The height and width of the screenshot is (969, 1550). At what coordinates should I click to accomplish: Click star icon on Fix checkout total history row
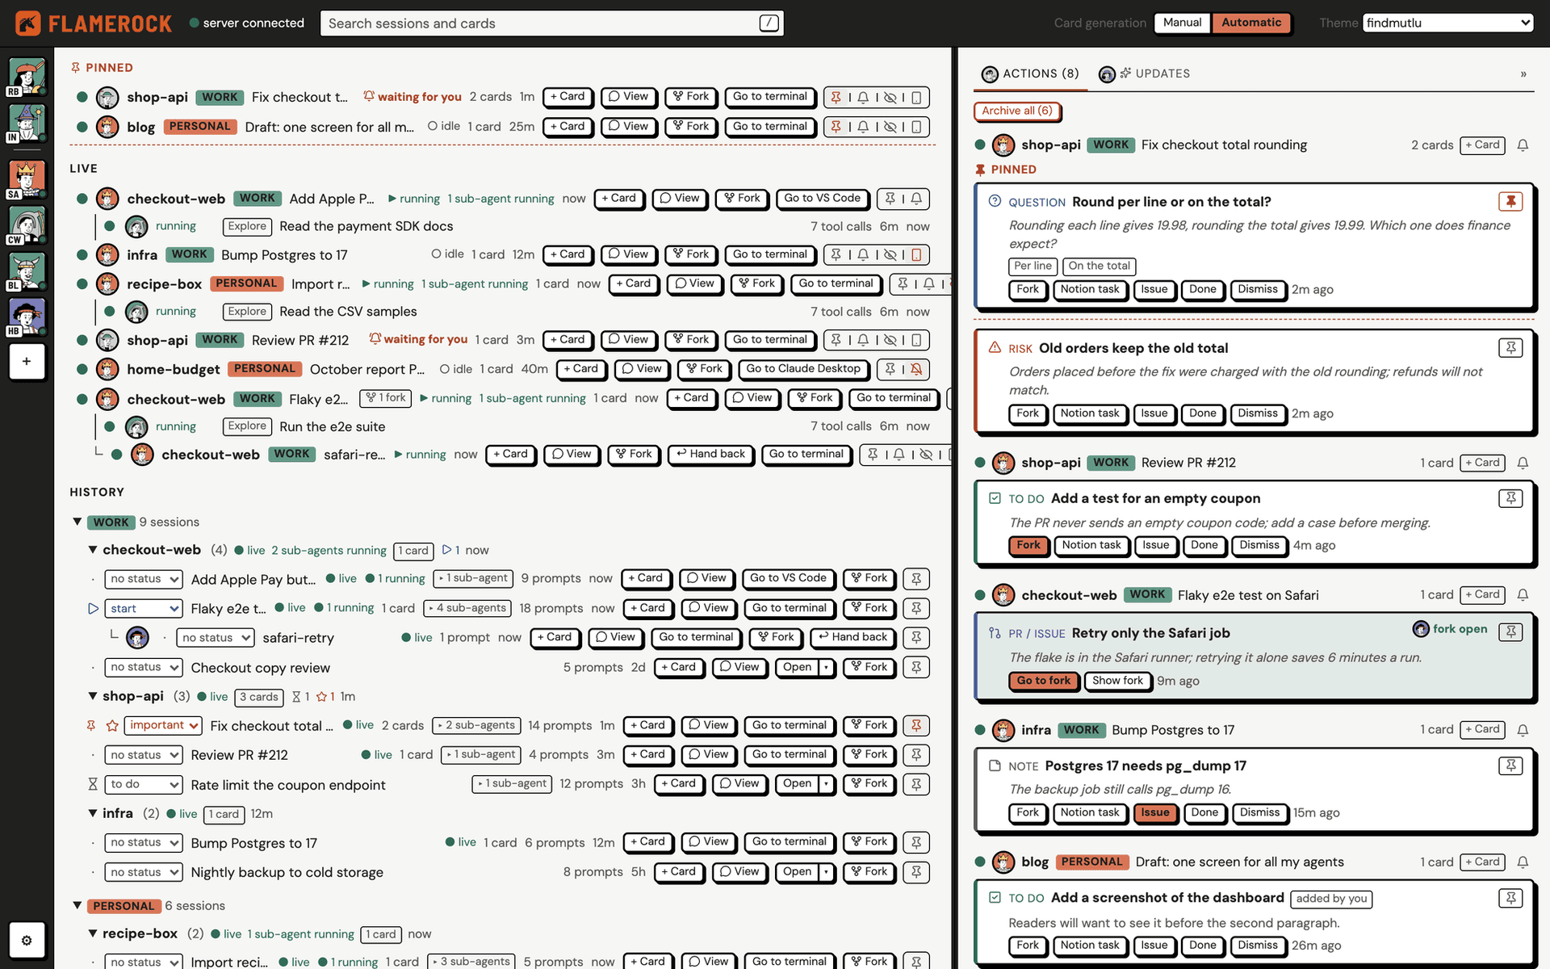coord(113,726)
